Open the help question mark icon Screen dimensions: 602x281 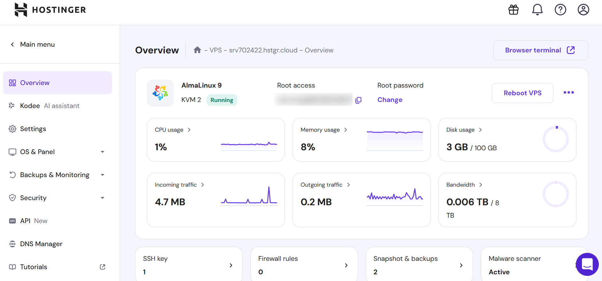point(560,10)
